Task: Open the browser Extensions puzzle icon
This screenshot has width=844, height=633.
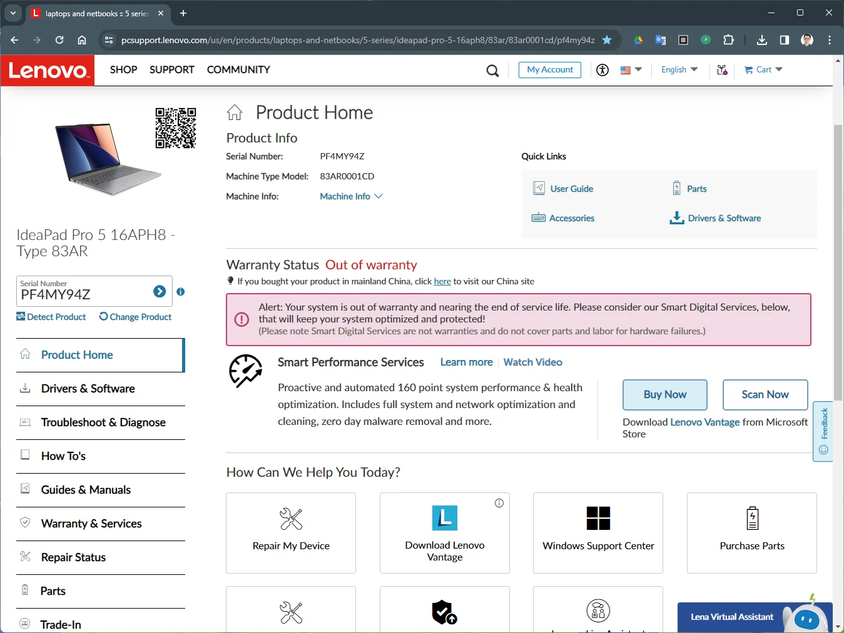Action: pyautogui.click(x=728, y=40)
